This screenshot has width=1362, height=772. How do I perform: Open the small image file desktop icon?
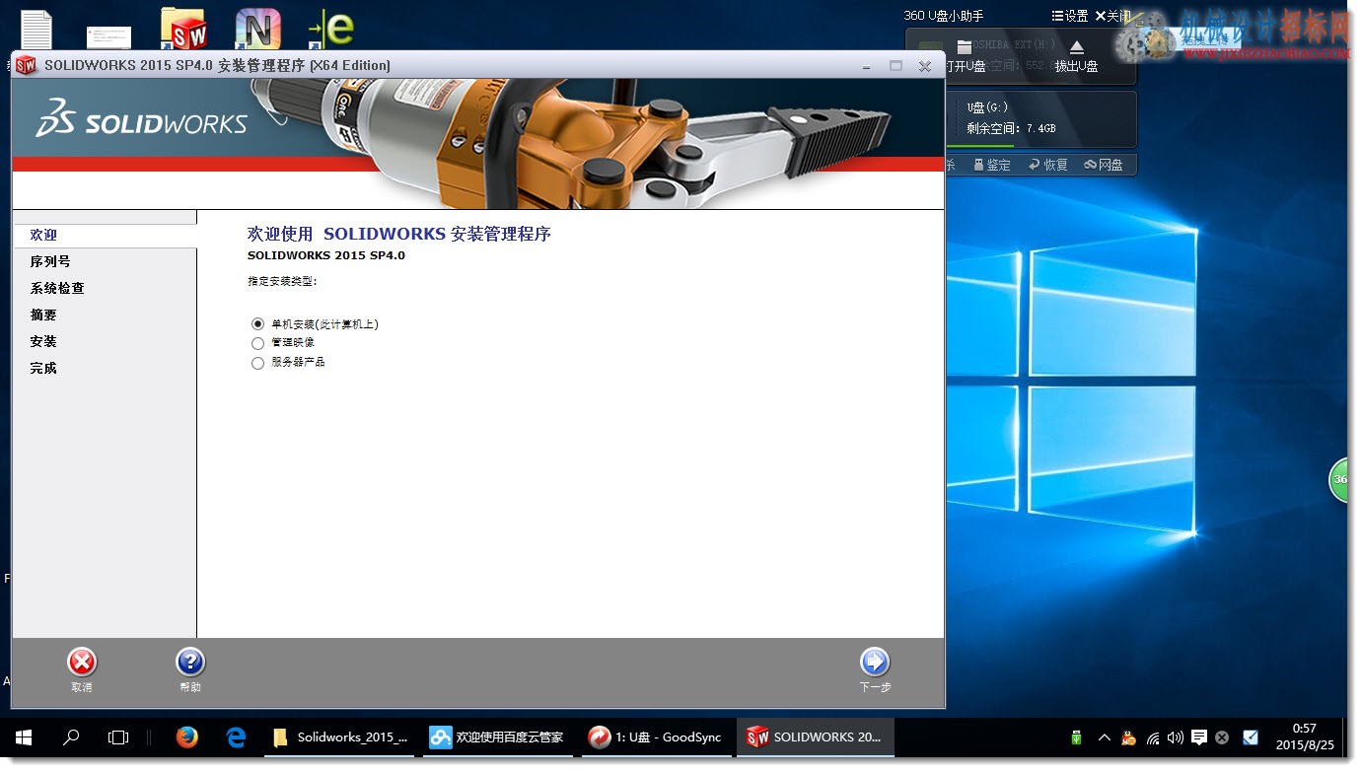pyautogui.click(x=108, y=37)
